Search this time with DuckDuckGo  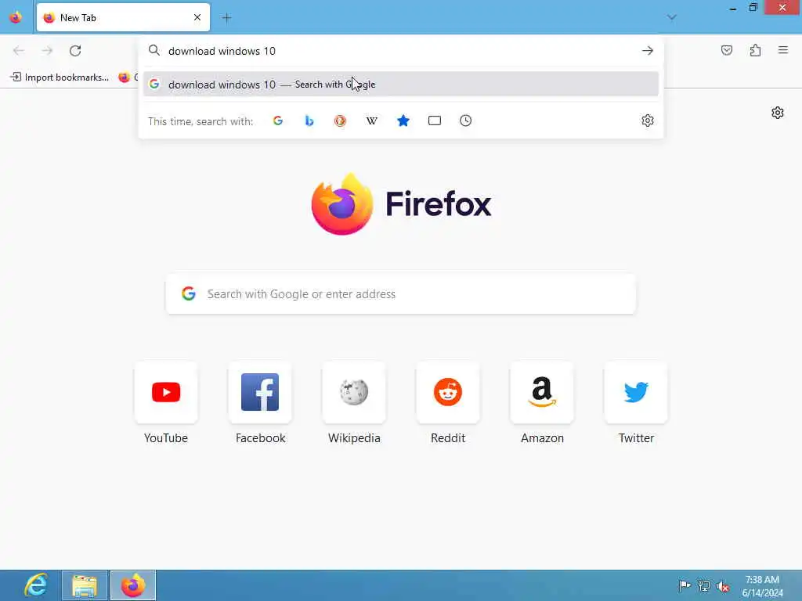click(x=340, y=121)
